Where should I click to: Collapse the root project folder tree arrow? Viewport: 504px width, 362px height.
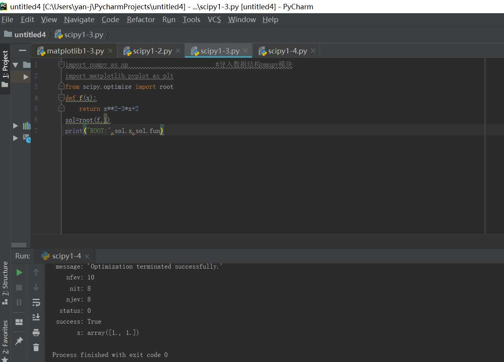16,65
